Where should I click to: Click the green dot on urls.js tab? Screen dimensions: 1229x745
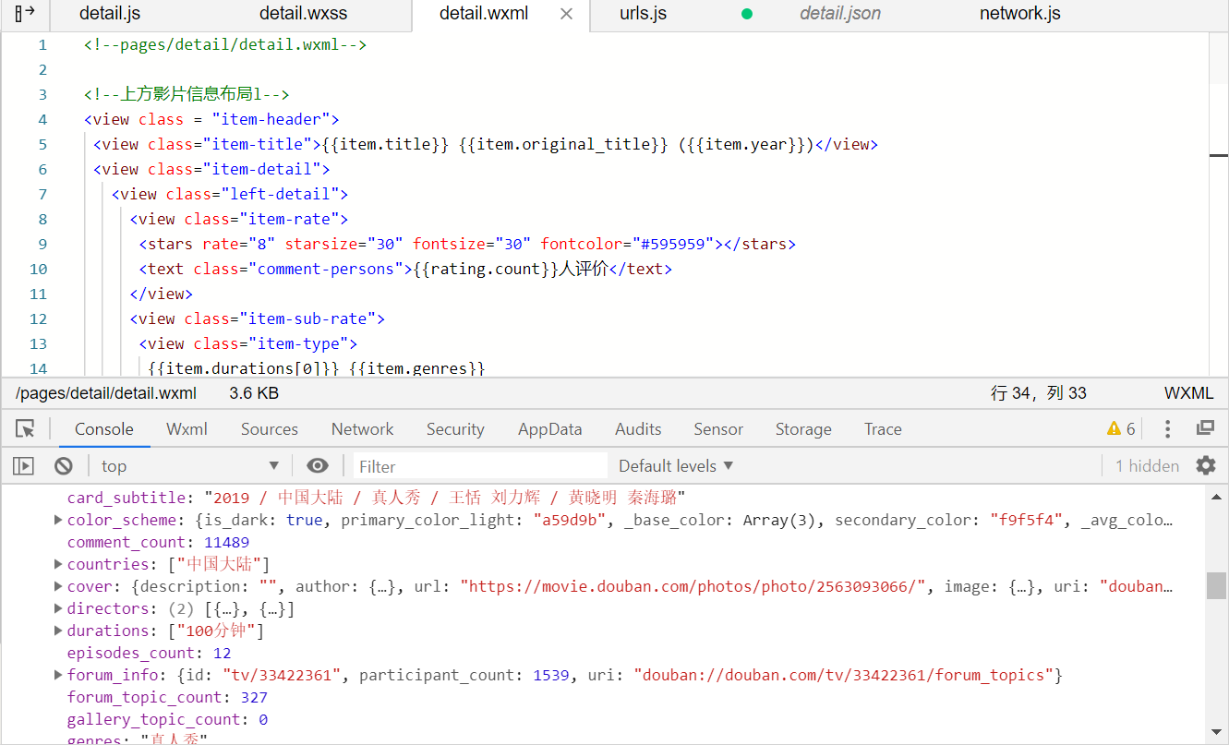click(x=747, y=14)
